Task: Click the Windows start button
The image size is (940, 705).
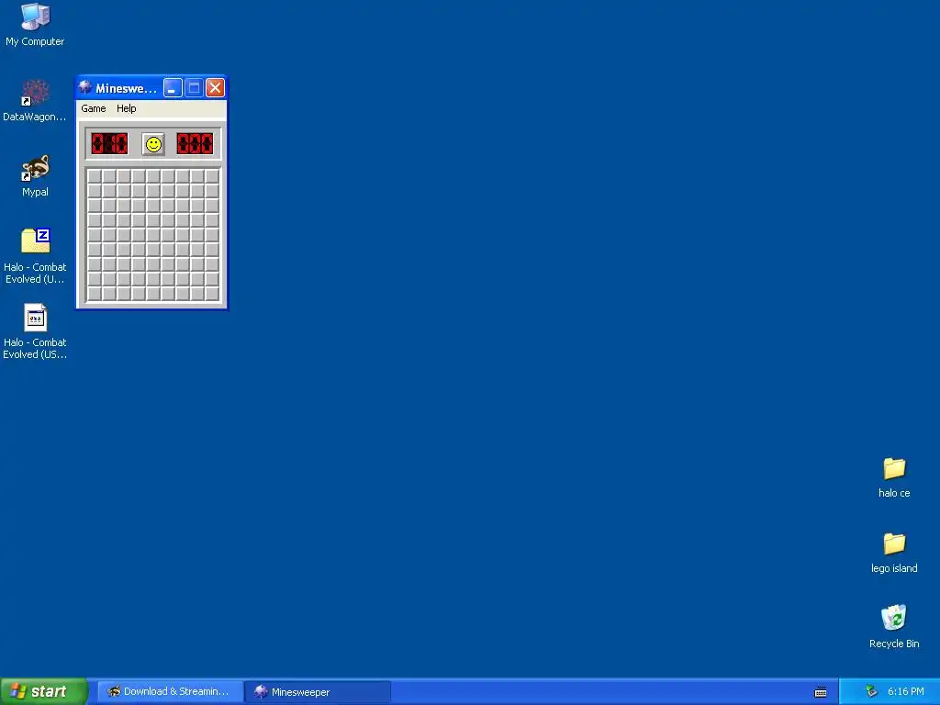Action: 43,691
